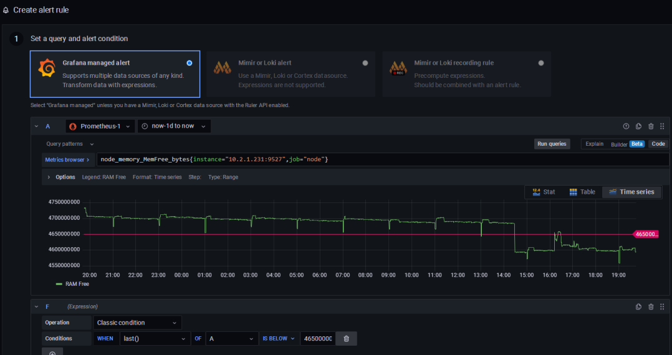This screenshot has width=672, height=355.
Task: Click the pink 465000 threshold handle on the chart
Action: tap(645, 234)
